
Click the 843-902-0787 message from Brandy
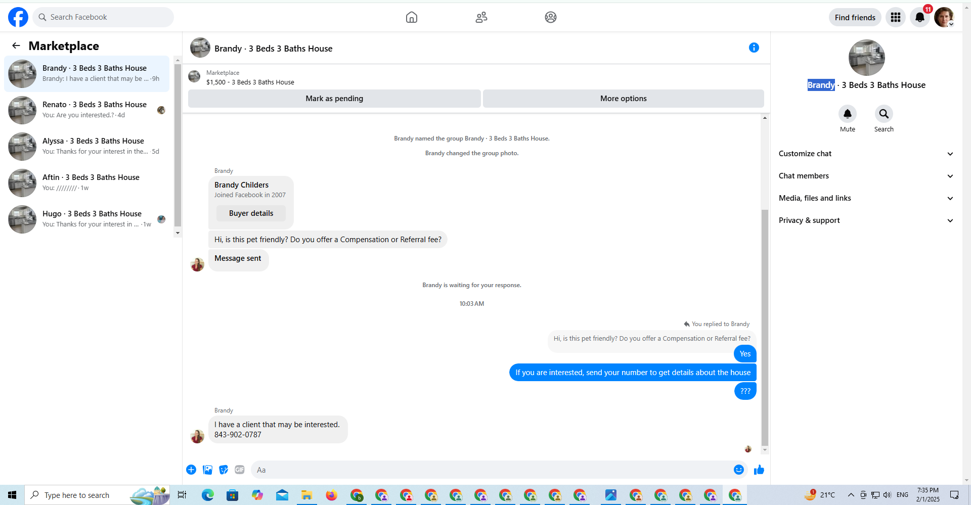[278, 430]
